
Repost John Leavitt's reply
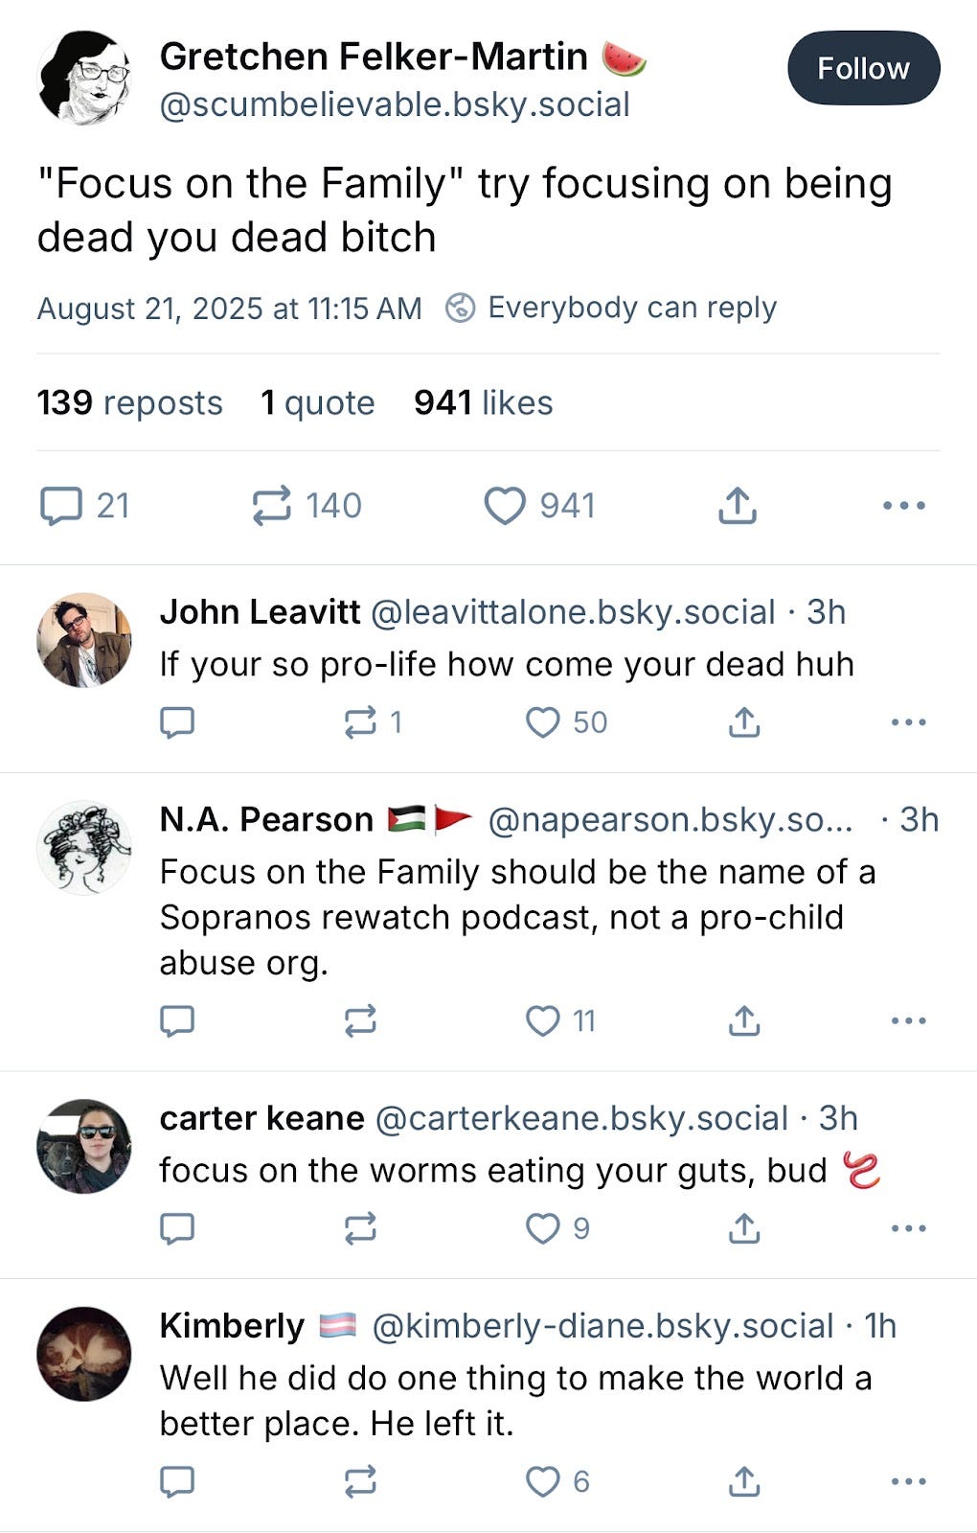(x=360, y=722)
